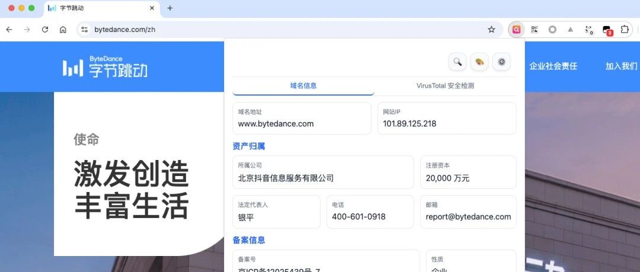Click the magnifying glass button in the popup
The image size is (640, 272).
tap(457, 62)
